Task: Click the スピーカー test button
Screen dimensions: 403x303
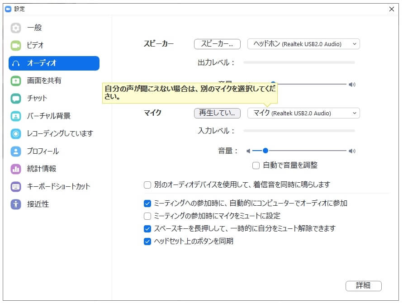Action: [x=217, y=44]
